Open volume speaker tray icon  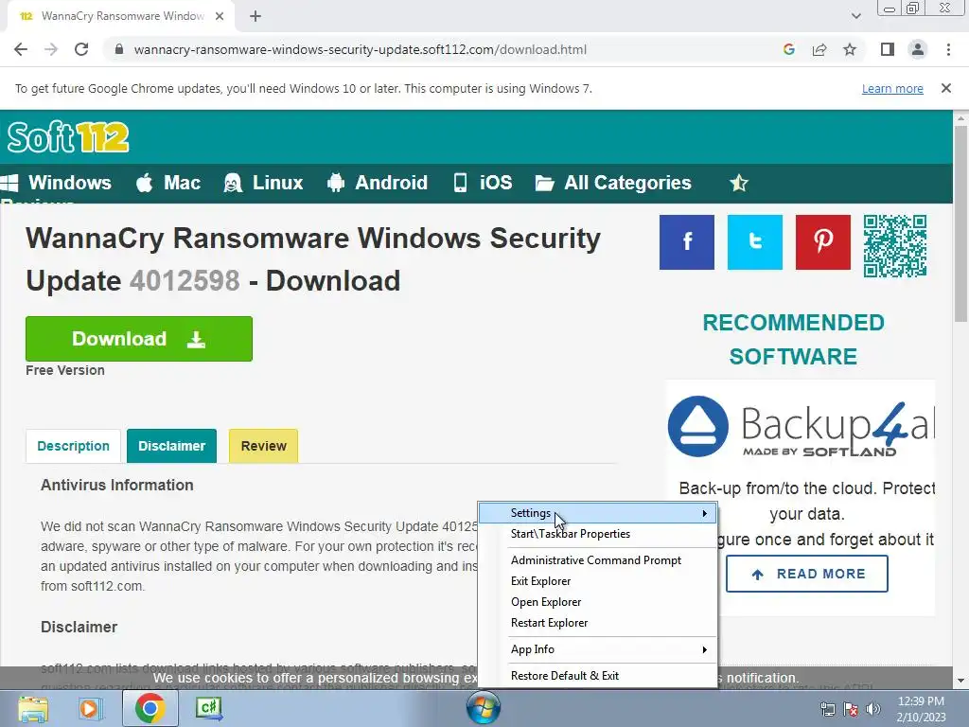(x=872, y=710)
